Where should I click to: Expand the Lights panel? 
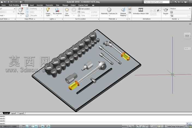pyautogui.click(x=53, y=19)
